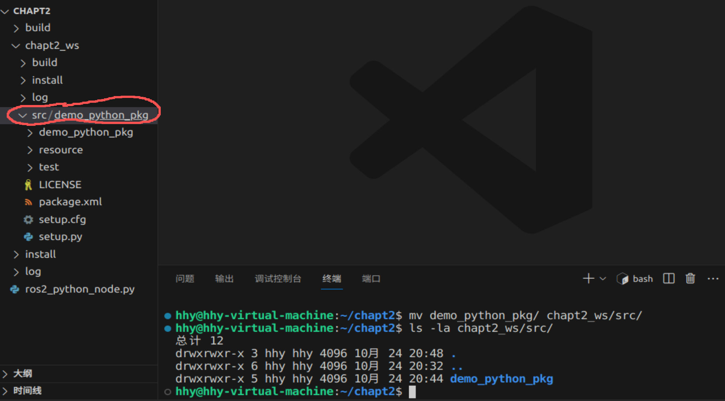This screenshot has height=401, width=725.
Task: Click the terminal cursor at the last prompt
Action: [412, 392]
